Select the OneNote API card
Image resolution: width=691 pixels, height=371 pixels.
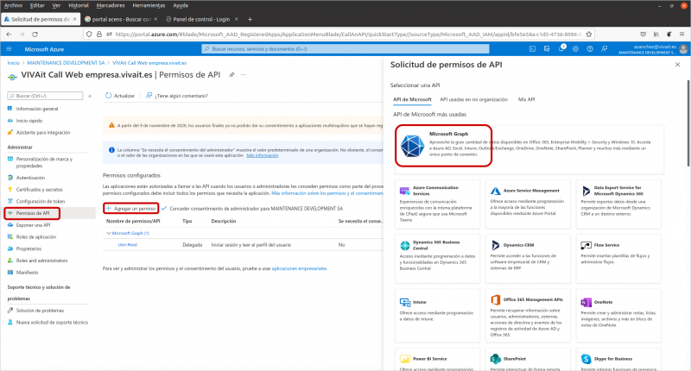tap(618, 315)
